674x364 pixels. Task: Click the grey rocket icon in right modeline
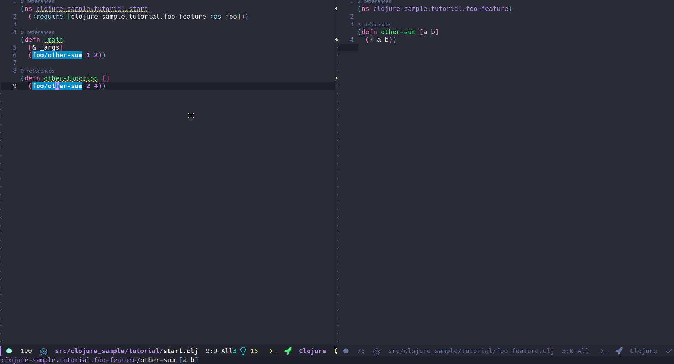619,351
